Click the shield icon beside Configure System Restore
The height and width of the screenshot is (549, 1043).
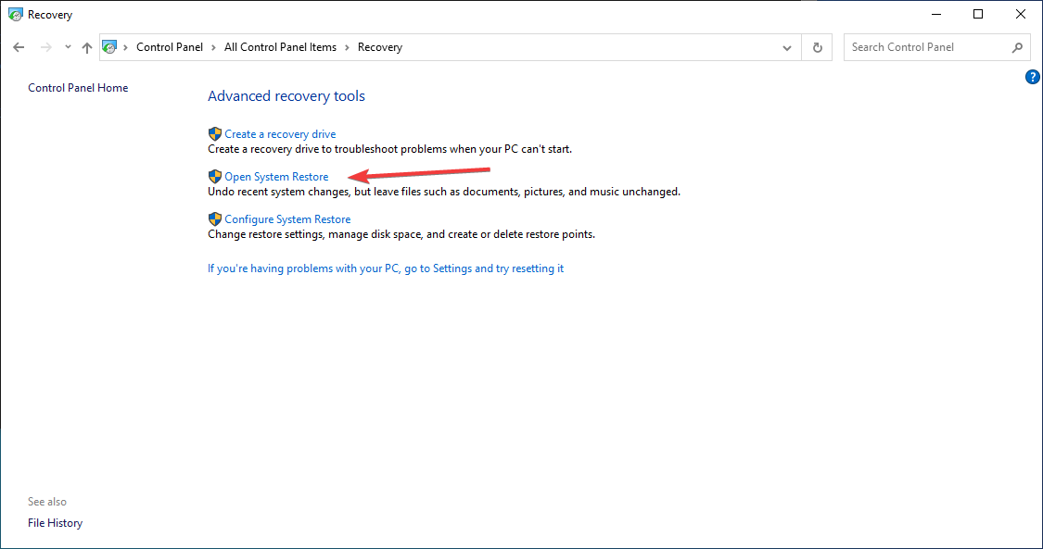[x=214, y=218]
